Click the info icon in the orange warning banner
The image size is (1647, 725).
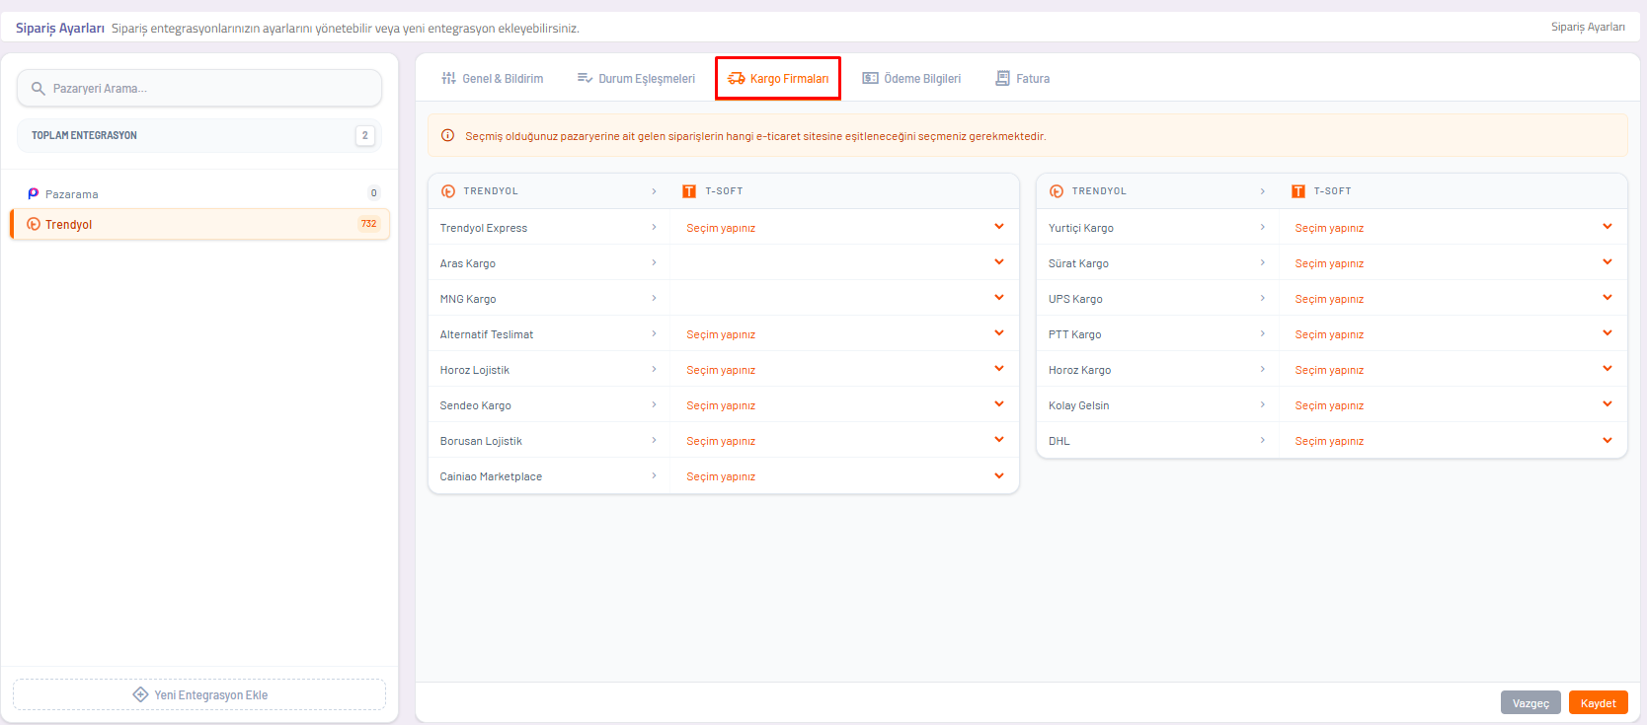coord(447,136)
